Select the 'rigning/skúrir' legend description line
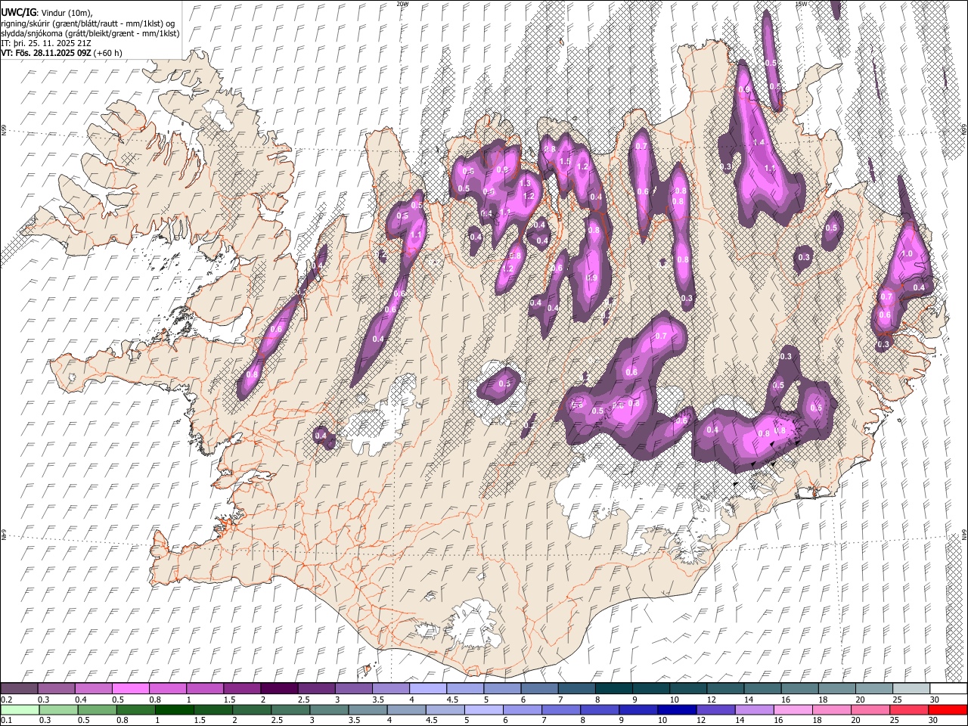This screenshot has width=968, height=726. click(x=88, y=23)
